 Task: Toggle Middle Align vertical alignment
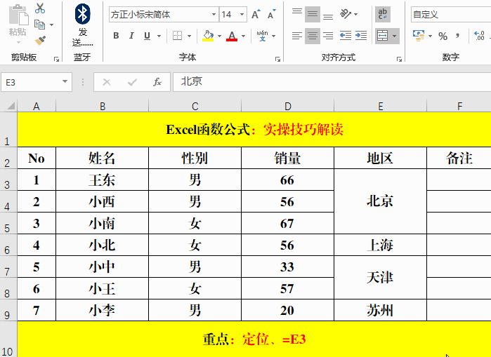(x=312, y=14)
